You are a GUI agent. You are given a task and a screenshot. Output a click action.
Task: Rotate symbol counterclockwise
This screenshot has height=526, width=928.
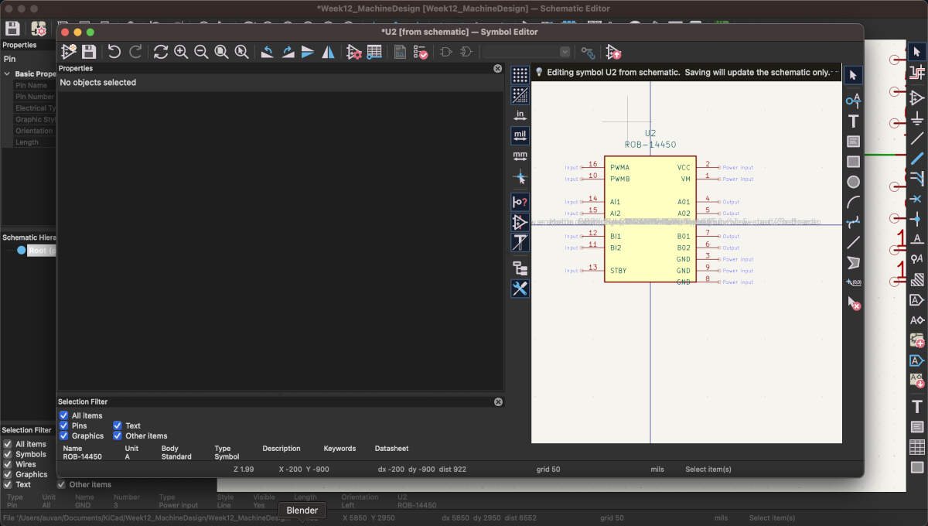coord(267,52)
